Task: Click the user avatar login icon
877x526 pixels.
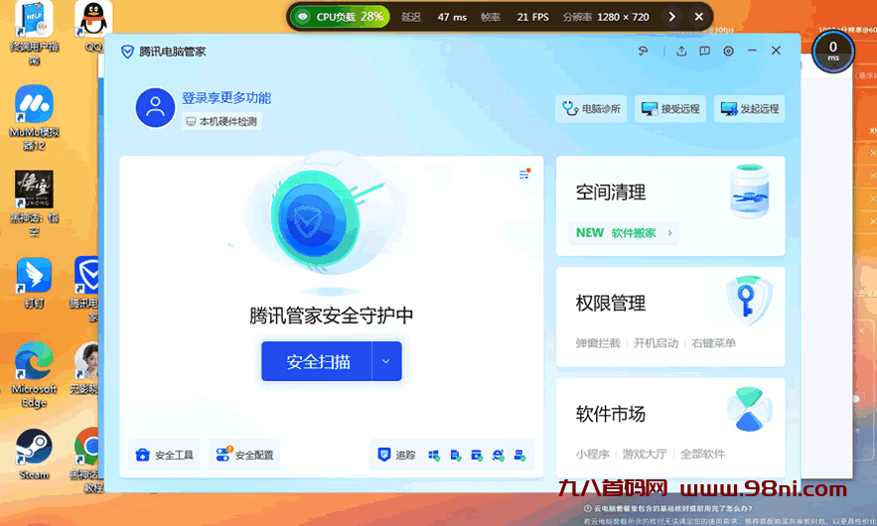Action: [155, 108]
